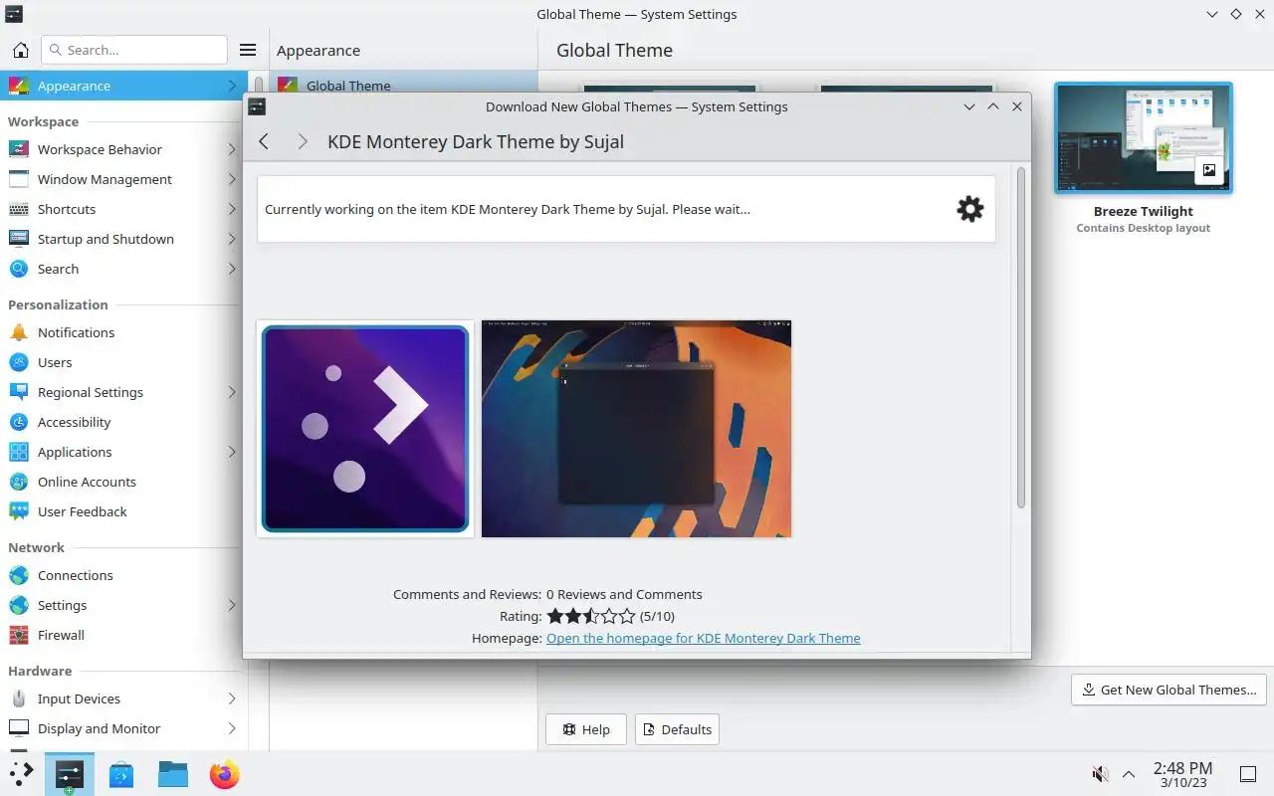Click the User Feedback icon
Viewport: 1274px width, 796px height.
pos(19,511)
